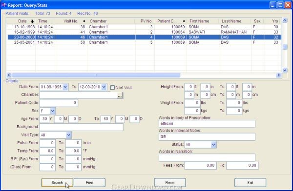Expand the Status dropdown

[x=213, y=145]
